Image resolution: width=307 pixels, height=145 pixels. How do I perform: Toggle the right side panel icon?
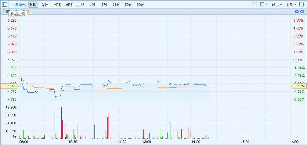pyautogui.click(x=302, y=4)
